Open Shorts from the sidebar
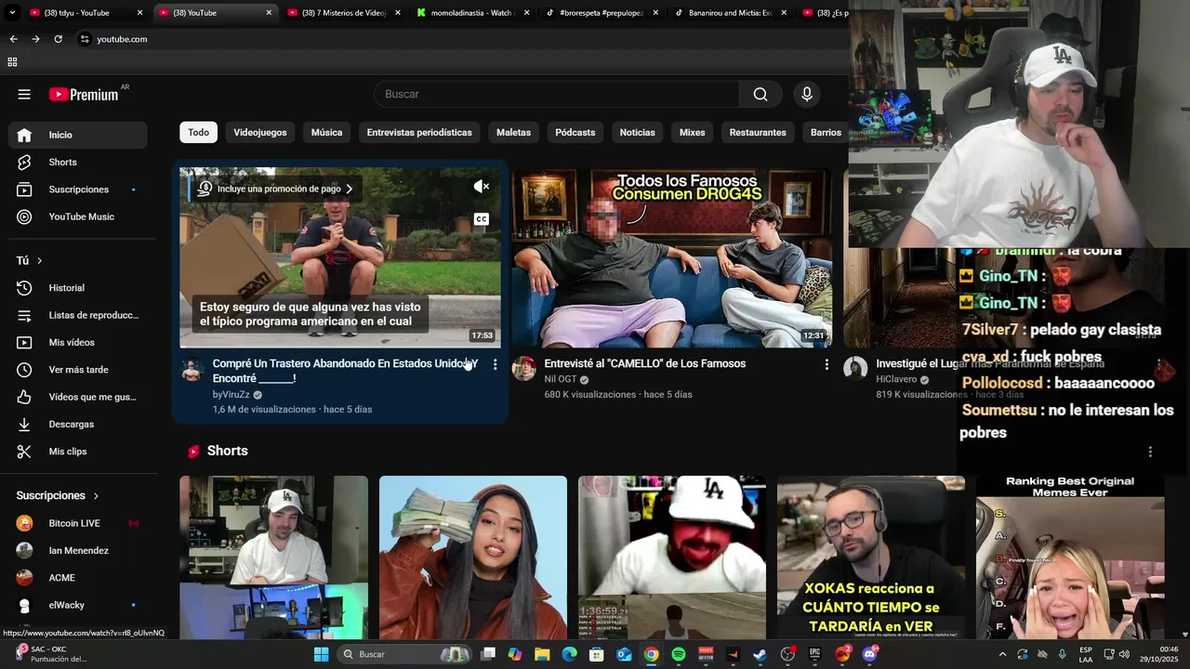Image resolution: width=1190 pixels, height=669 pixels. pos(78,162)
